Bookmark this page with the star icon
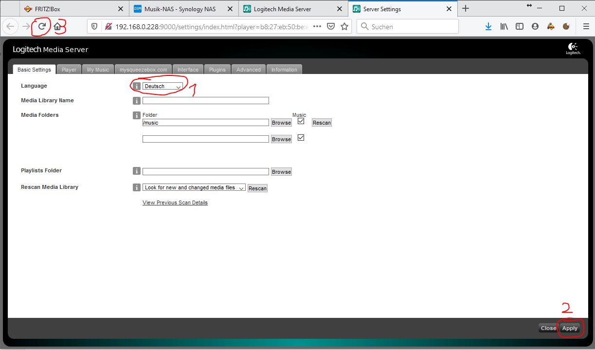 coord(344,27)
